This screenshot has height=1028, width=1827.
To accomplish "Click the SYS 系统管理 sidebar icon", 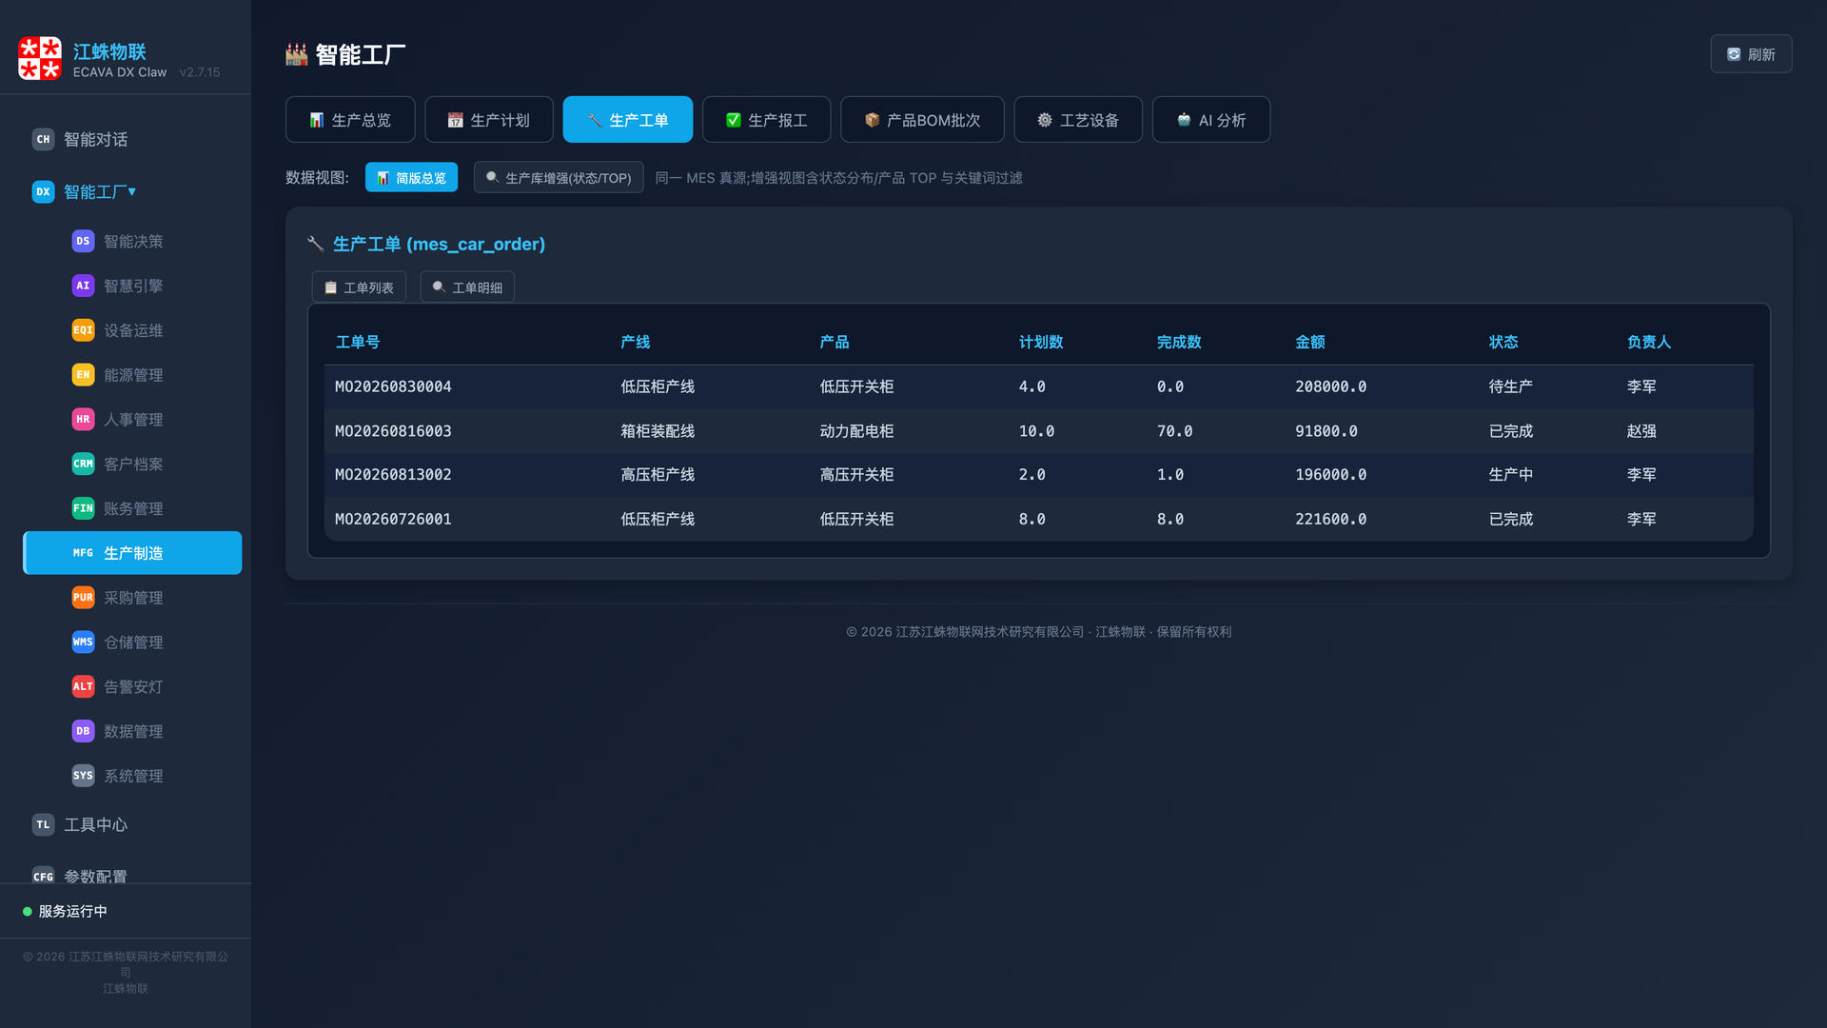I will [83, 776].
